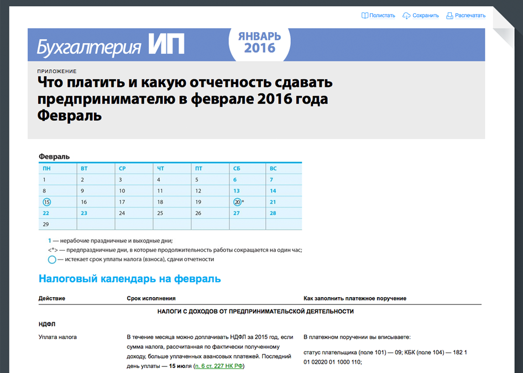Screen dimensions: 523x373
Task: Select date 29 in the calendar
Action: [46, 224]
